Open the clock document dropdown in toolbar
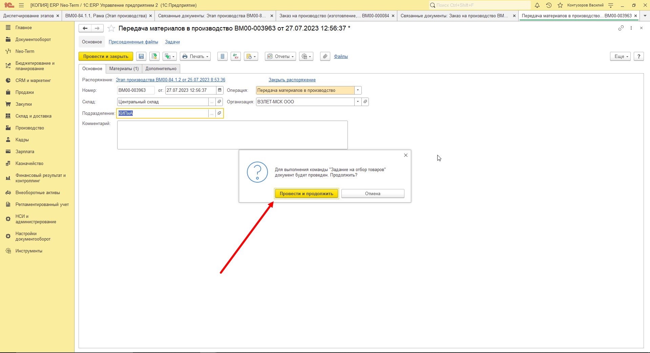This screenshot has height=353, width=650. click(251, 57)
